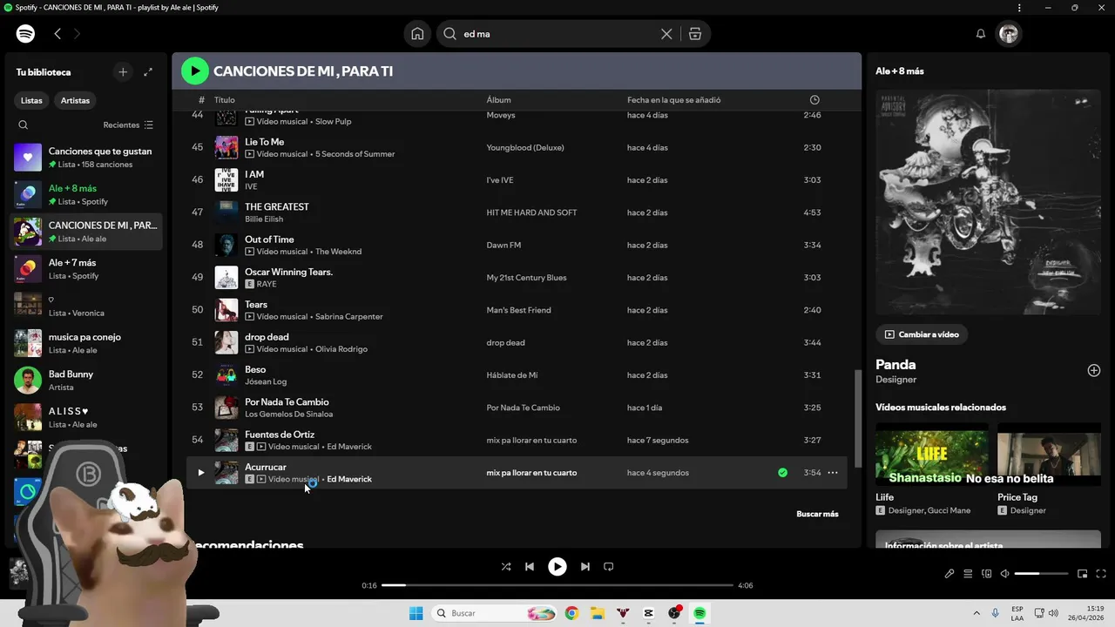Open the user profile avatar
The width and height of the screenshot is (1115, 627).
1009,34
